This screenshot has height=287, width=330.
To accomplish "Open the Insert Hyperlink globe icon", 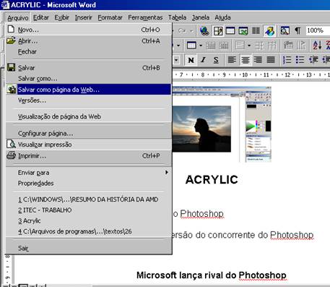I will pyautogui.click(x=204, y=30).
